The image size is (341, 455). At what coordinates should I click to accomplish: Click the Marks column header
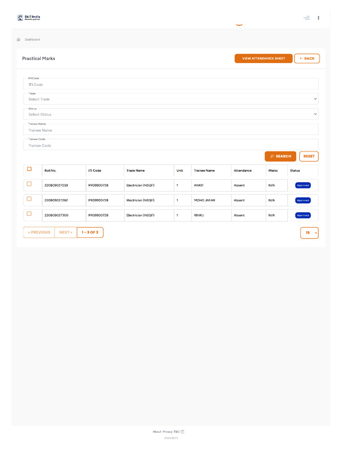(x=273, y=171)
